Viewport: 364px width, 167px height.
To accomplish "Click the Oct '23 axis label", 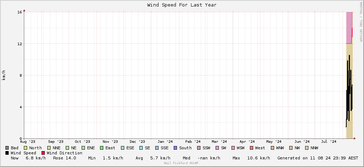I will pos(82,141).
